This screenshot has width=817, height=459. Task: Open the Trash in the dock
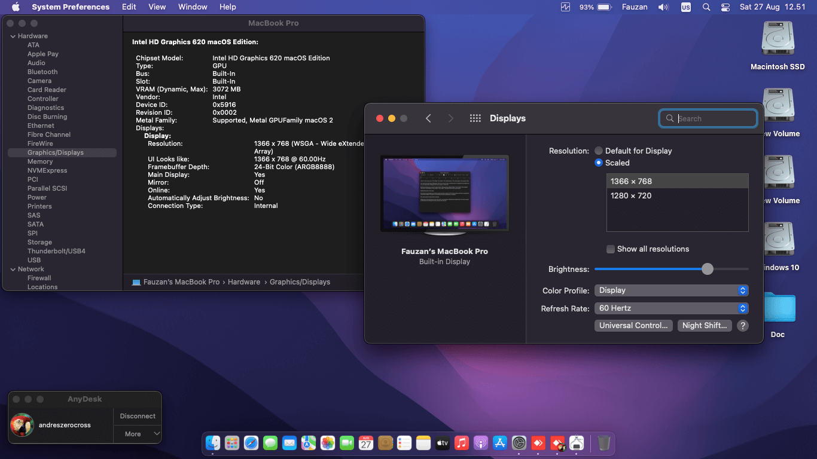coord(603,443)
